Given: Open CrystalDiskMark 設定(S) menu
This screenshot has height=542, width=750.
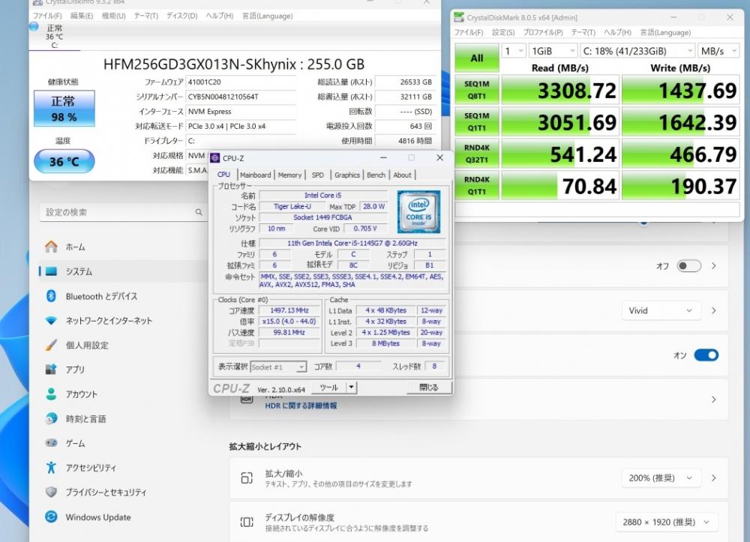Looking at the screenshot, I should (x=503, y=32).
